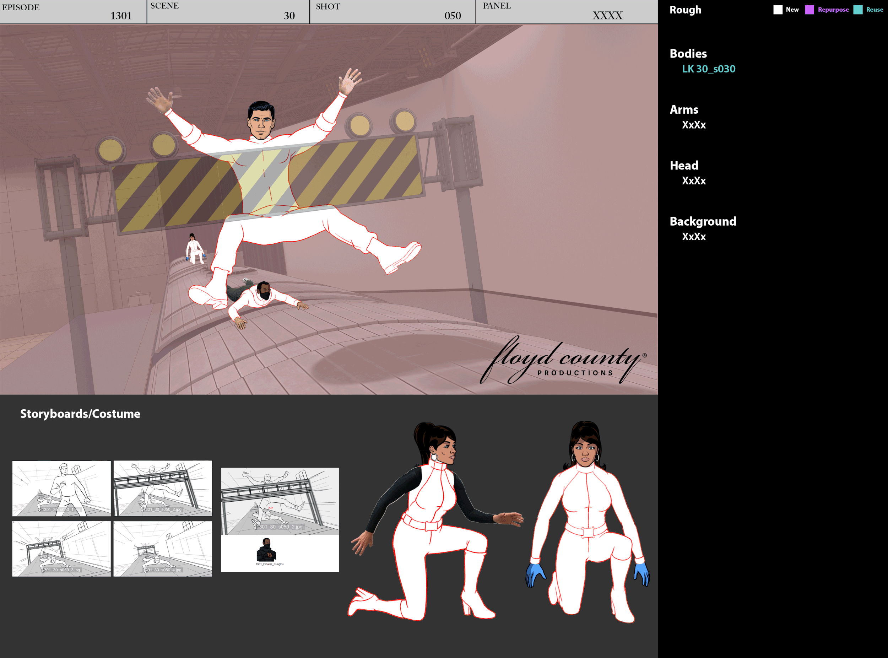Screen dimensions: 888x658
Task: Click the 'Bodies' section heading
Action: [688, 53]
